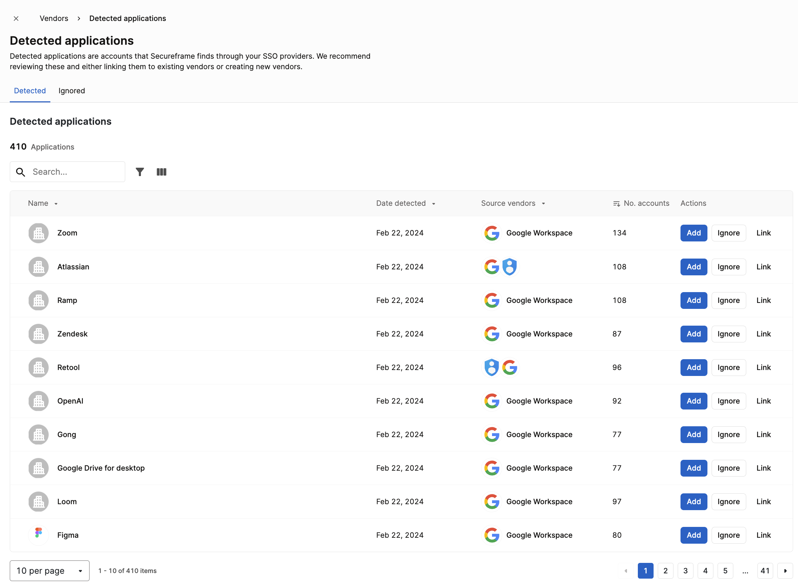The height and width of the screenshot is (587, 798).
Task: Click the Zendesk building avatar icon
Action: pos(38,334)
